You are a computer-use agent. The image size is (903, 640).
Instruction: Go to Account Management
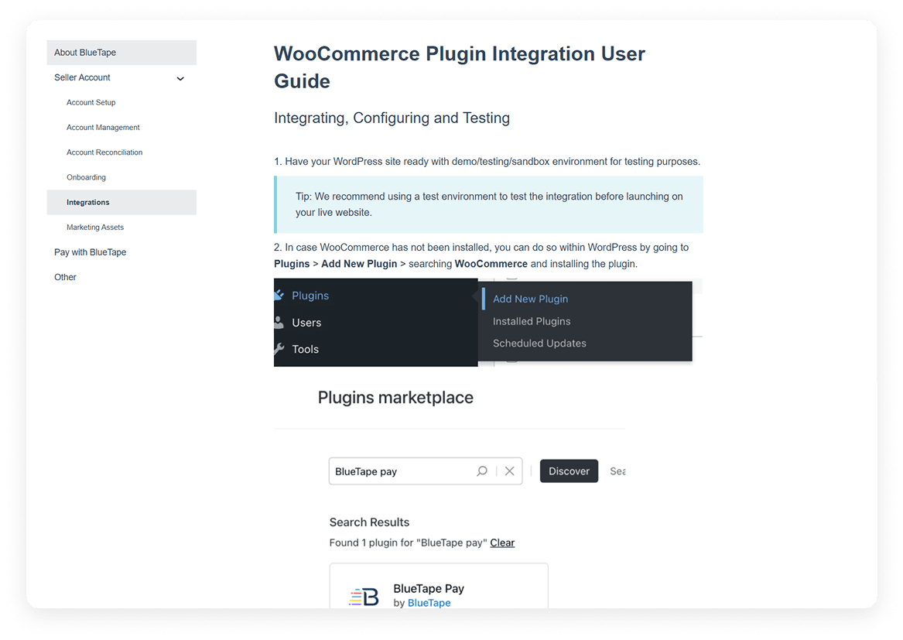103,128
